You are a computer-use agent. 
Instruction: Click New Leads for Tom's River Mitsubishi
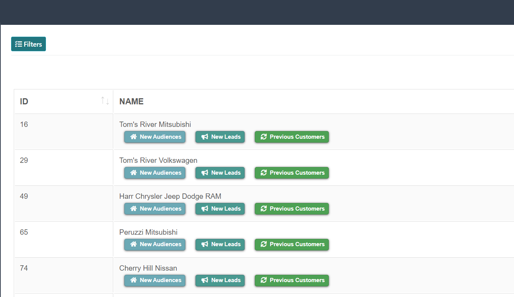tap(220, 137)
